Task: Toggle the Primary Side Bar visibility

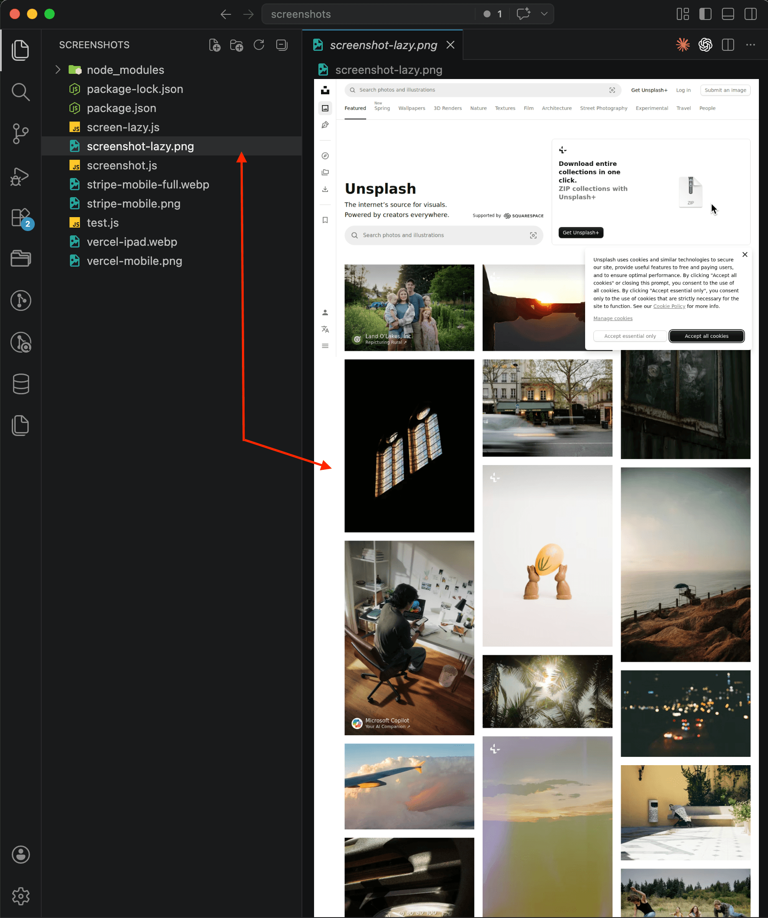Action: tap(705, 13)
